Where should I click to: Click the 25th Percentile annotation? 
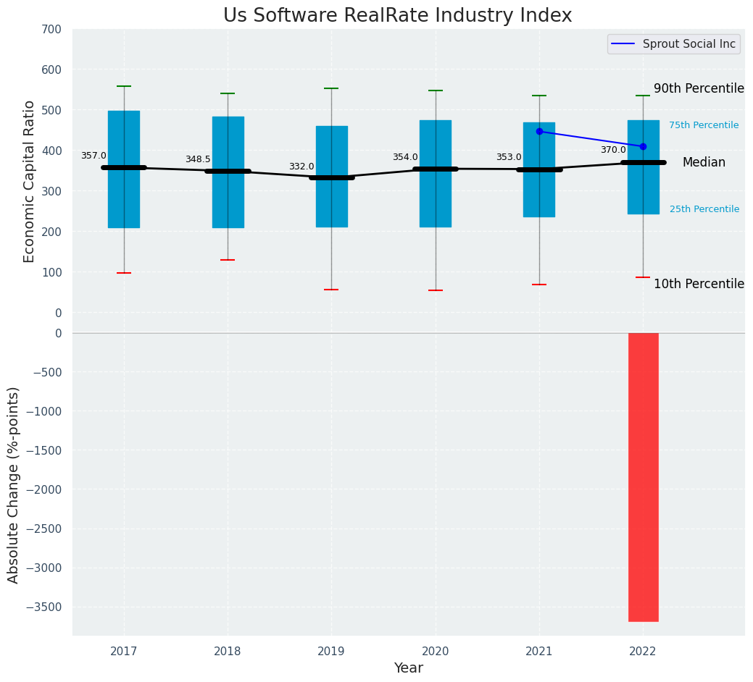click(x=704, y=209)
